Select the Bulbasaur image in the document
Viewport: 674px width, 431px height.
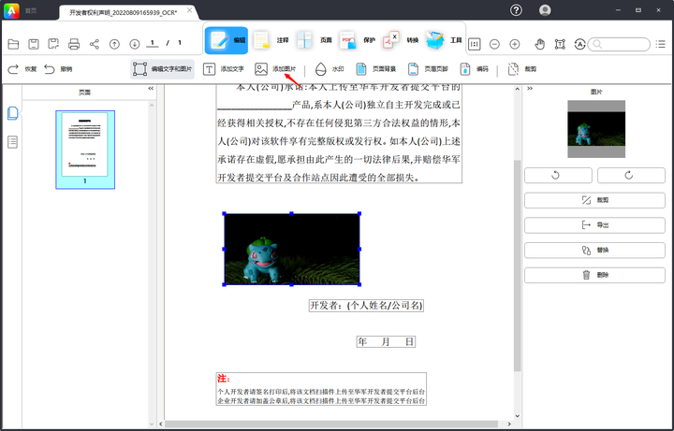[292, 249]
